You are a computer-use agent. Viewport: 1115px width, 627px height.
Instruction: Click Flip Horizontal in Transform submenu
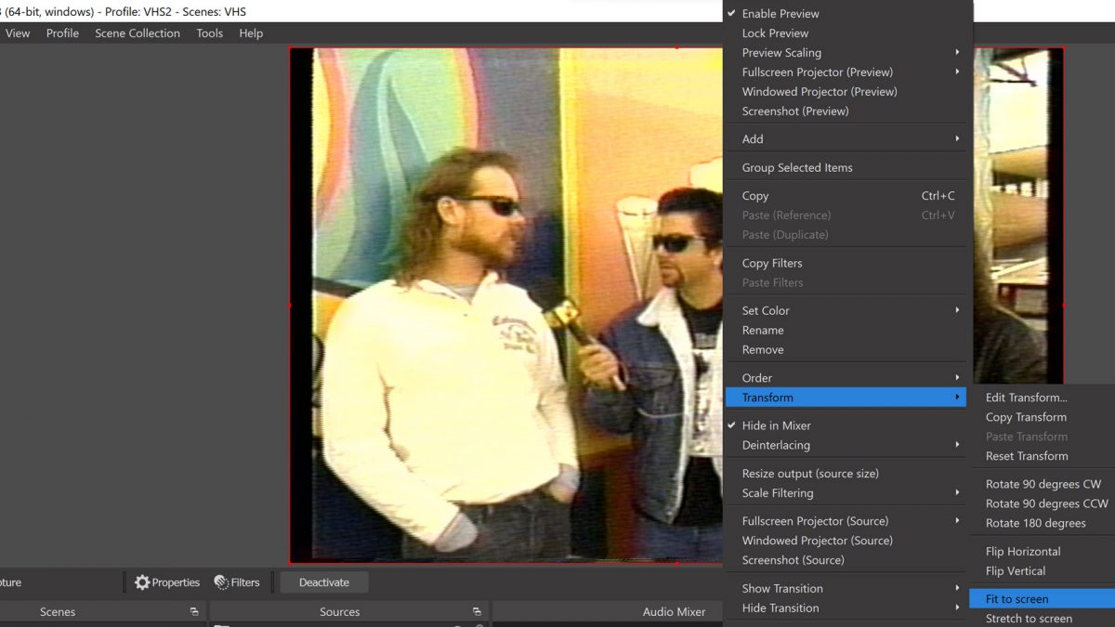(x=1022, y=551)
